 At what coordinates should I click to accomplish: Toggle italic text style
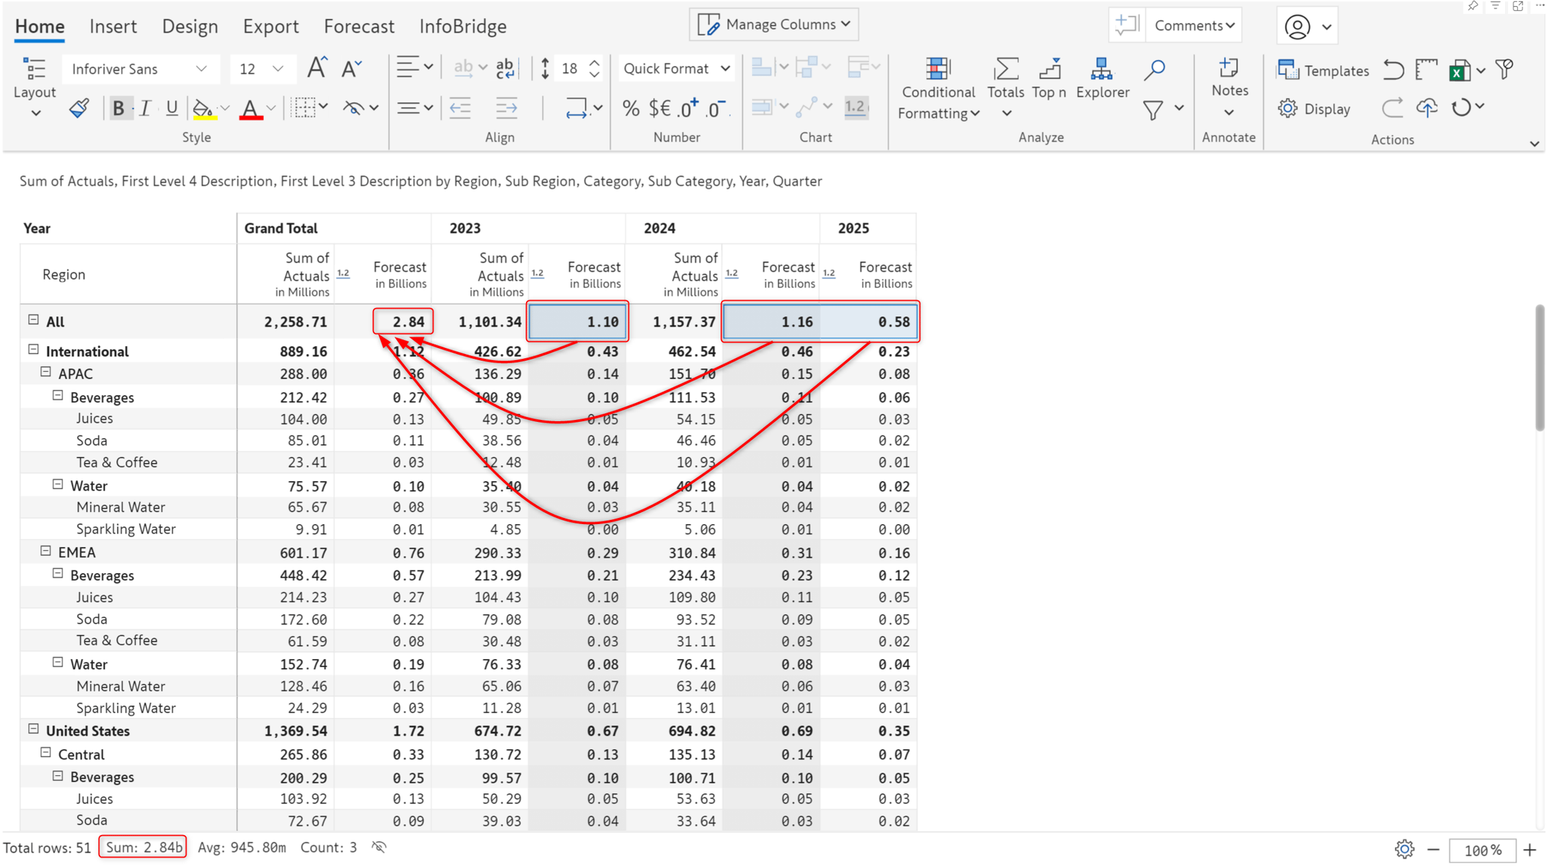[145, 108]
